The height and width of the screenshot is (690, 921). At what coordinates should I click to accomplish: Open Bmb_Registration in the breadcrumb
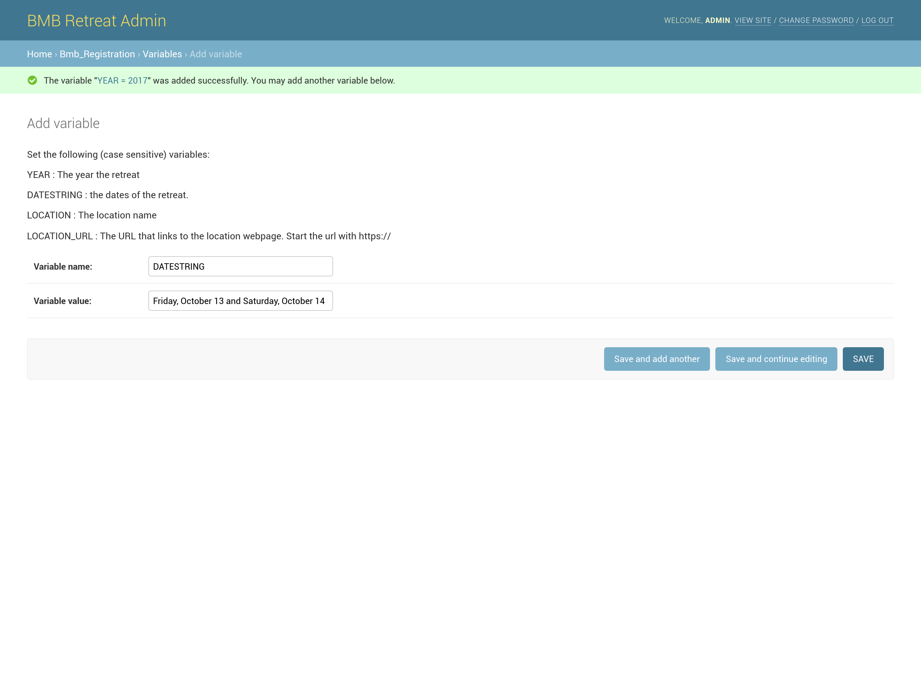click(x=97, y=54)
